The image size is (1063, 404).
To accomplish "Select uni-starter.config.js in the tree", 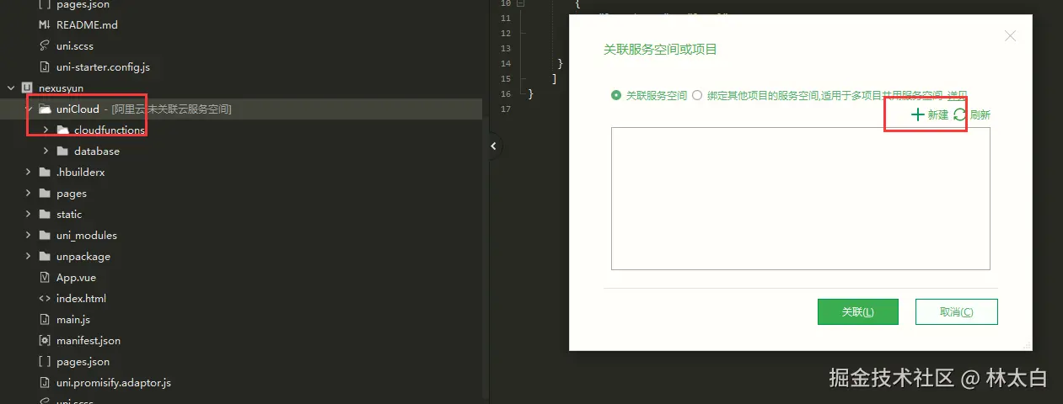I will click(x=103, y=66).
